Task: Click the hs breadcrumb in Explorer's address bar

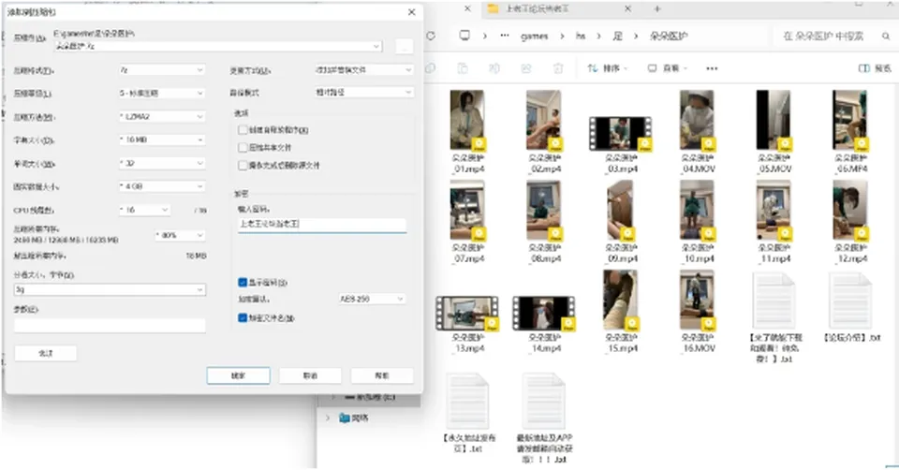Action: [x=581, y=36]
